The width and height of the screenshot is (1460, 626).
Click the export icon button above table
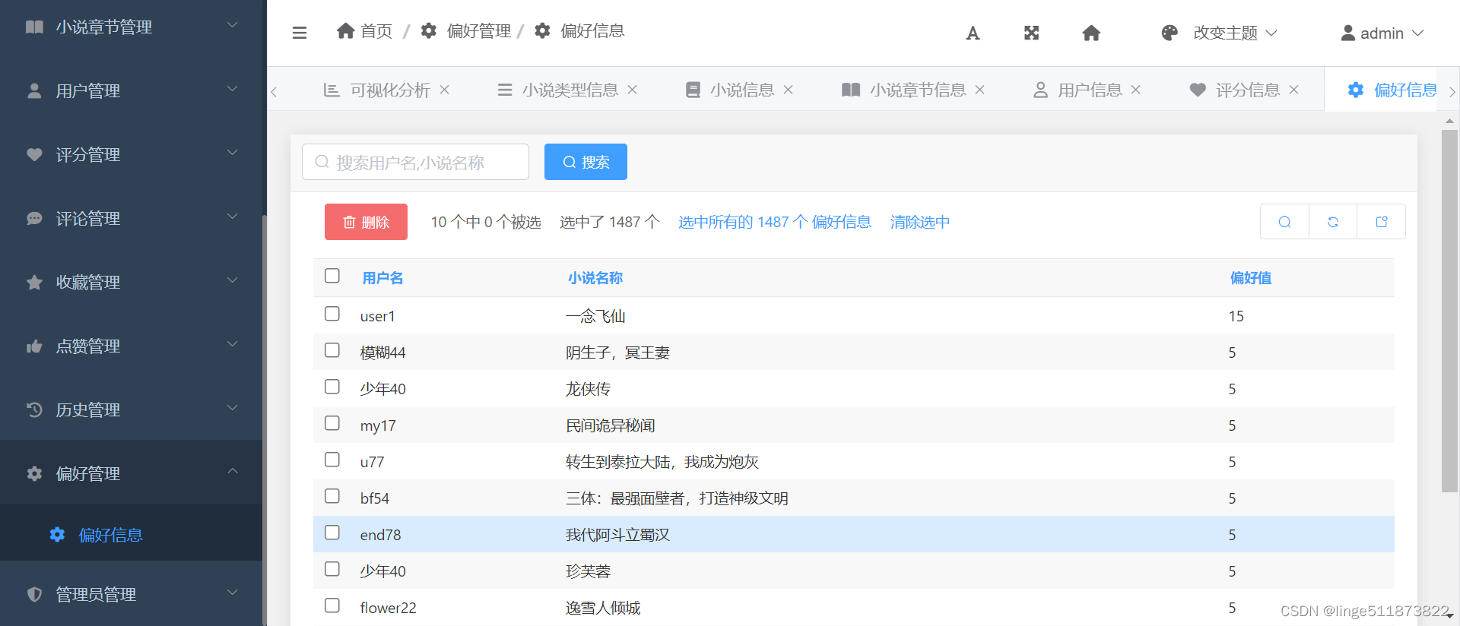[1382, 222]
